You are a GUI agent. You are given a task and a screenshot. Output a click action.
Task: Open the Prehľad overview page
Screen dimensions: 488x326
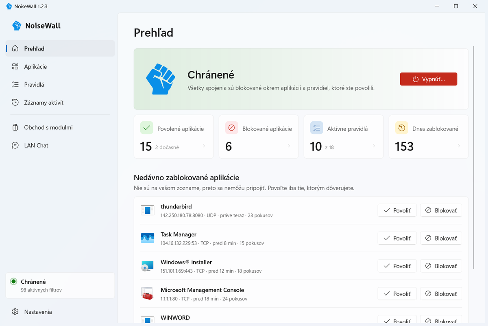point(60,48)
